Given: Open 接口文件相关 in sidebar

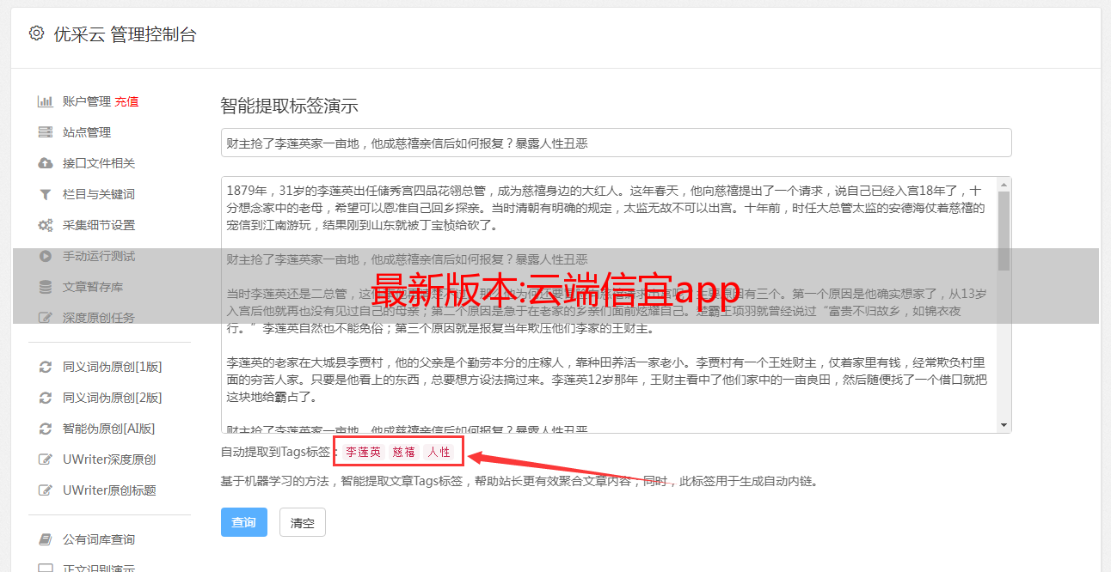Looking at the screenshot, I should 99,163.
